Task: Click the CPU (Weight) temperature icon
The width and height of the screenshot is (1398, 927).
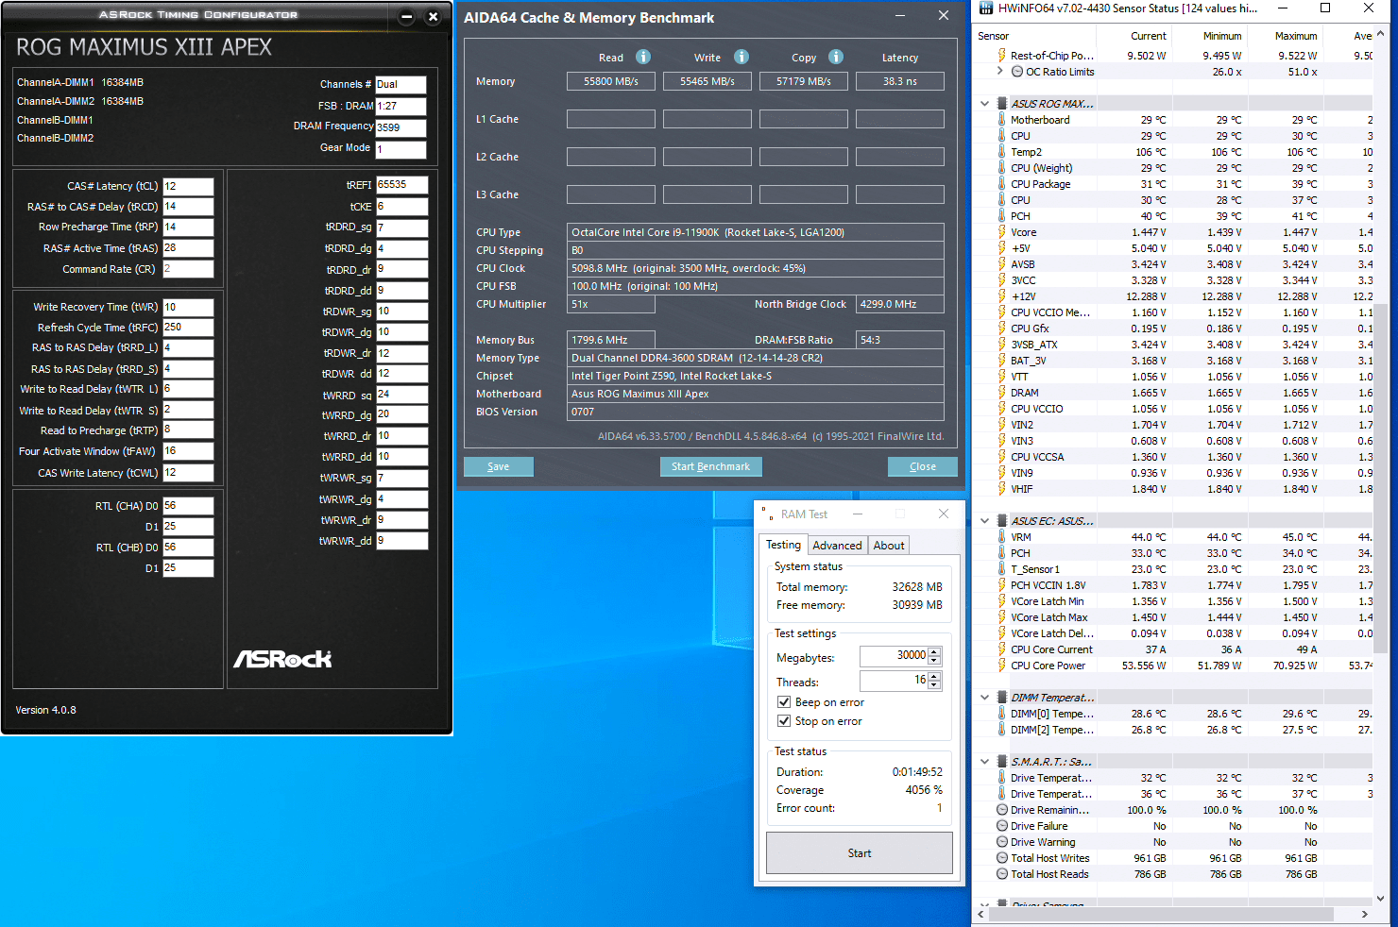Action: click(x=1001, y=168)
